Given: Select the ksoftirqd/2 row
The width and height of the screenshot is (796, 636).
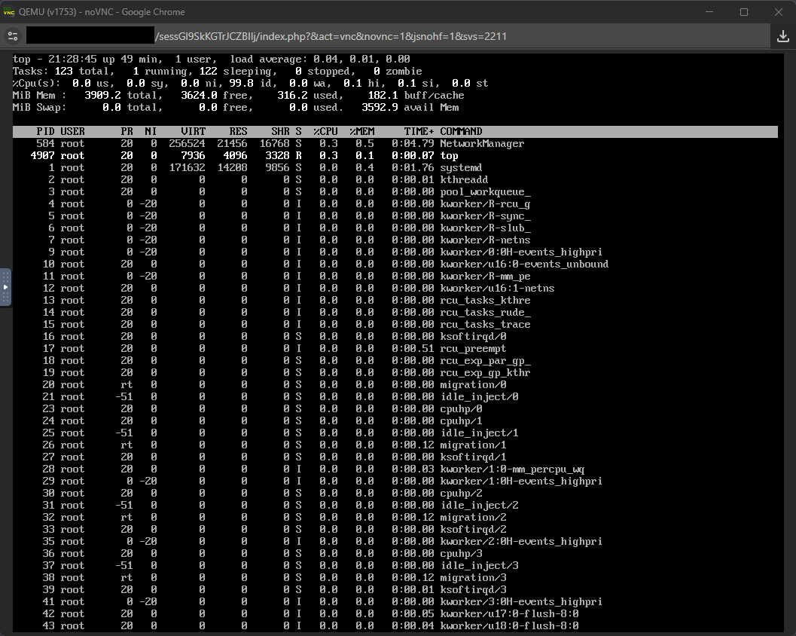Looking at the screenshot, I should click(x=395, y=530).
